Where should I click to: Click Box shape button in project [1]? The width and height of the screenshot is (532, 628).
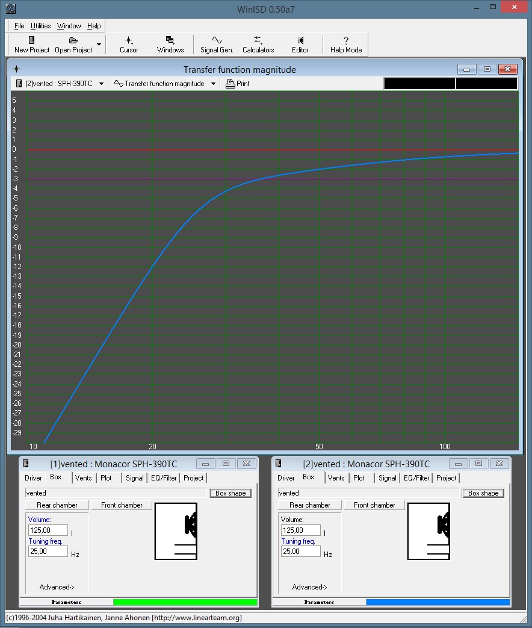tap(230, 493)
